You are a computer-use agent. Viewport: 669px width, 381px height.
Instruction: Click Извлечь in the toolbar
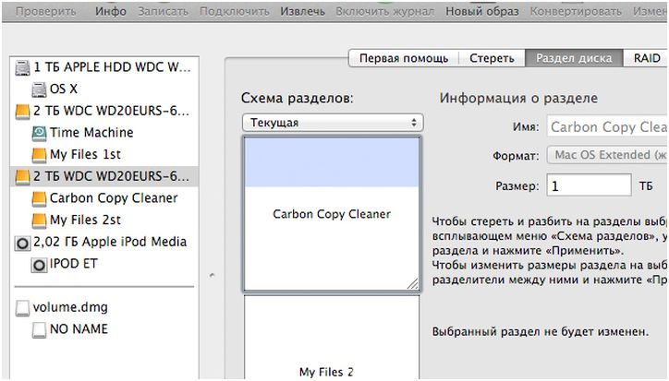tap(302, 11)
